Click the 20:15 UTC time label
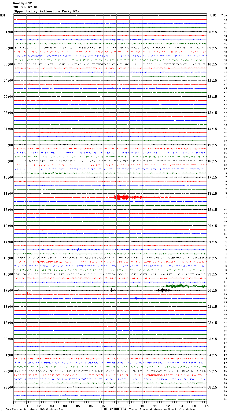This screenshot has height=413, width=228. [x=212, y=226]
